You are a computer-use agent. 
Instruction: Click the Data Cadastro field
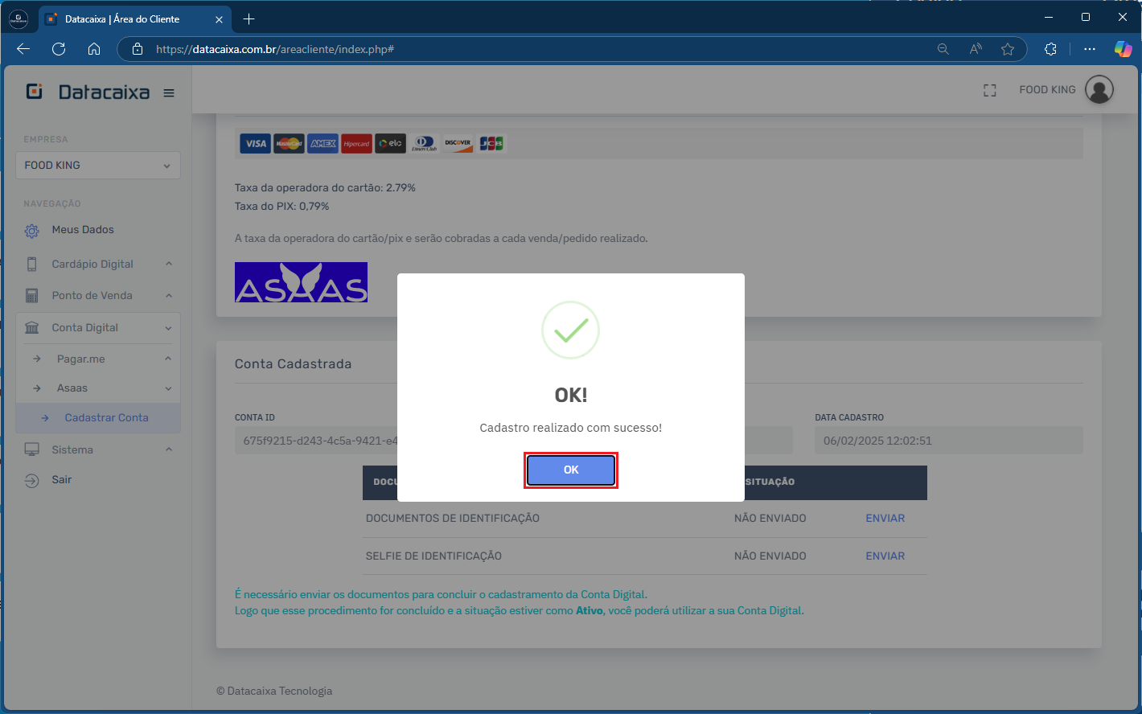click(x=948, y=441)
